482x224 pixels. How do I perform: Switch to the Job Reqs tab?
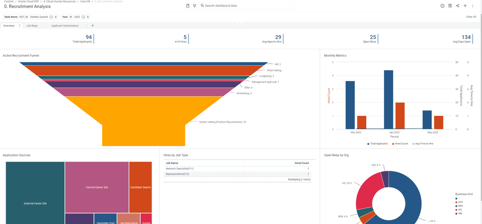(32, 26)
